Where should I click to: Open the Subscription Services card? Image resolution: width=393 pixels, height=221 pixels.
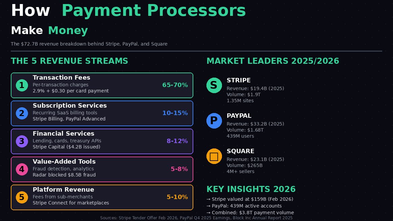[102, 113]
